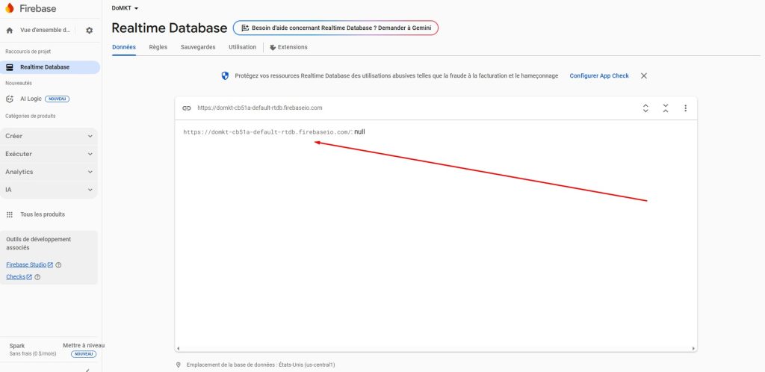
Task: Click Configurer App Check link
Action: point(599,76)
